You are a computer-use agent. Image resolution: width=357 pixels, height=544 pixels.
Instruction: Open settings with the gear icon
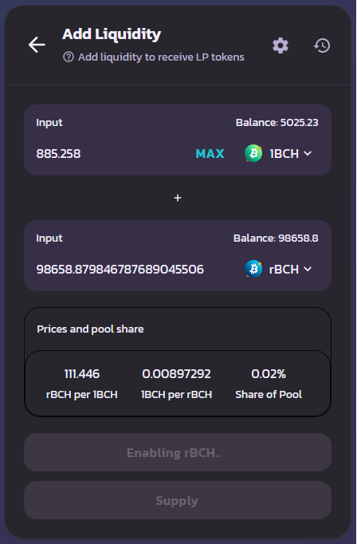click(280, 45)
